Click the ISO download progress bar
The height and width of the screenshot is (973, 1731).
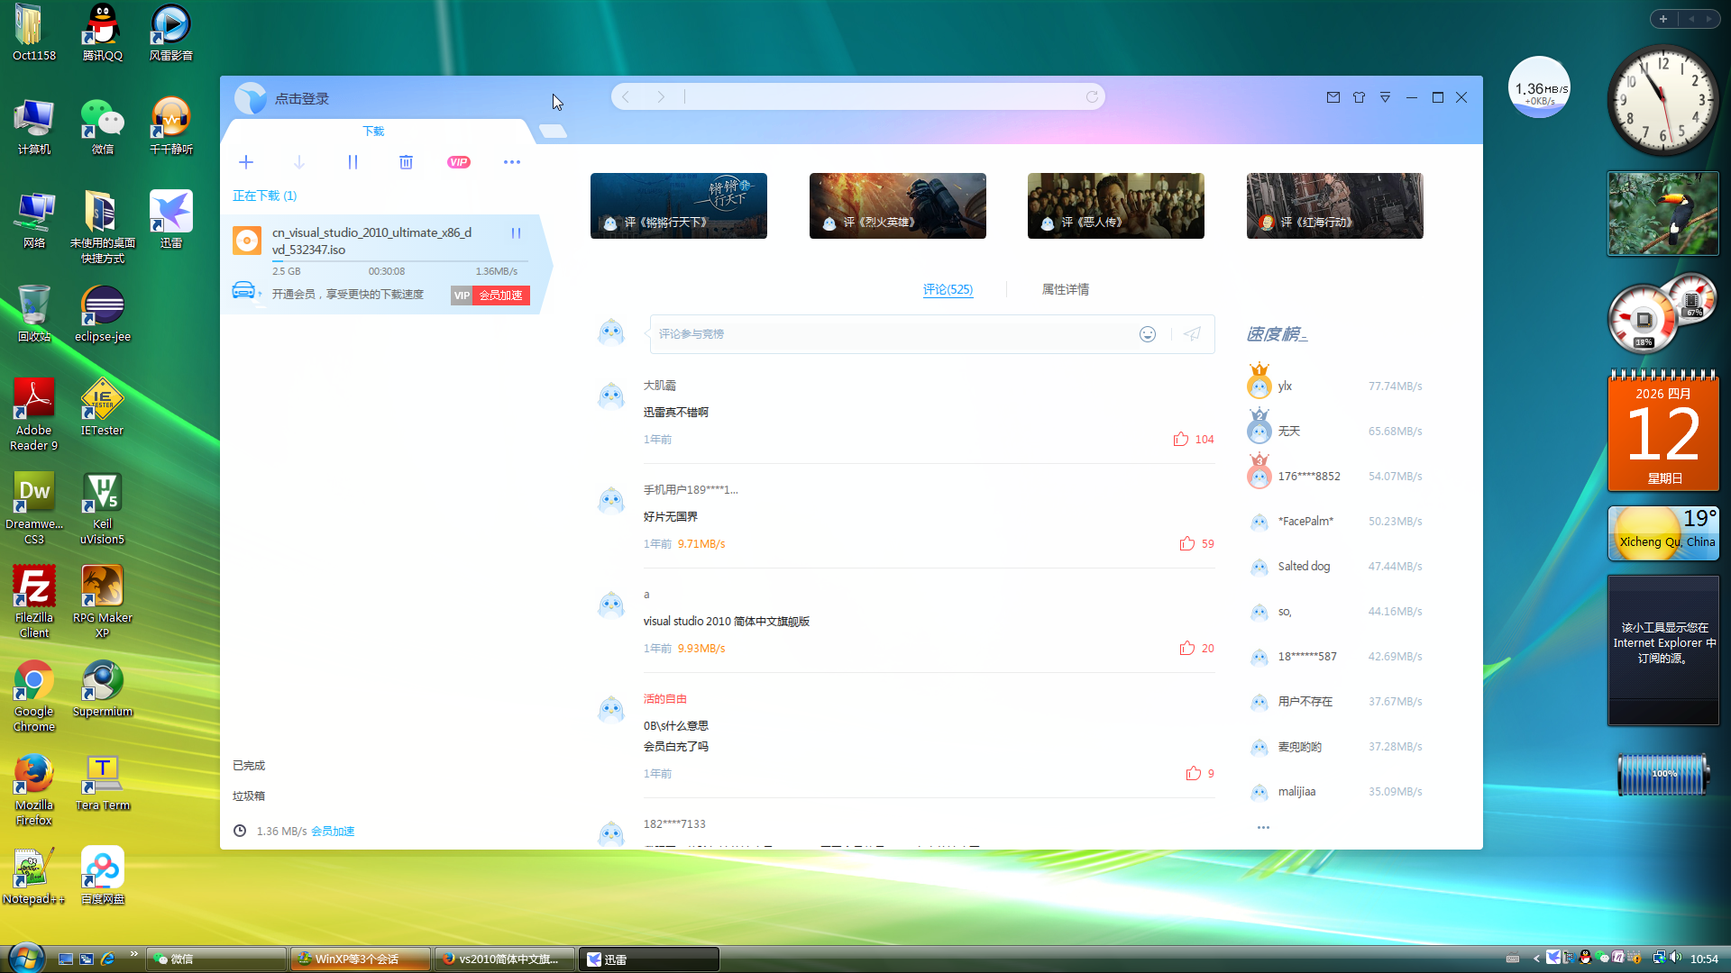coord(399,261)
